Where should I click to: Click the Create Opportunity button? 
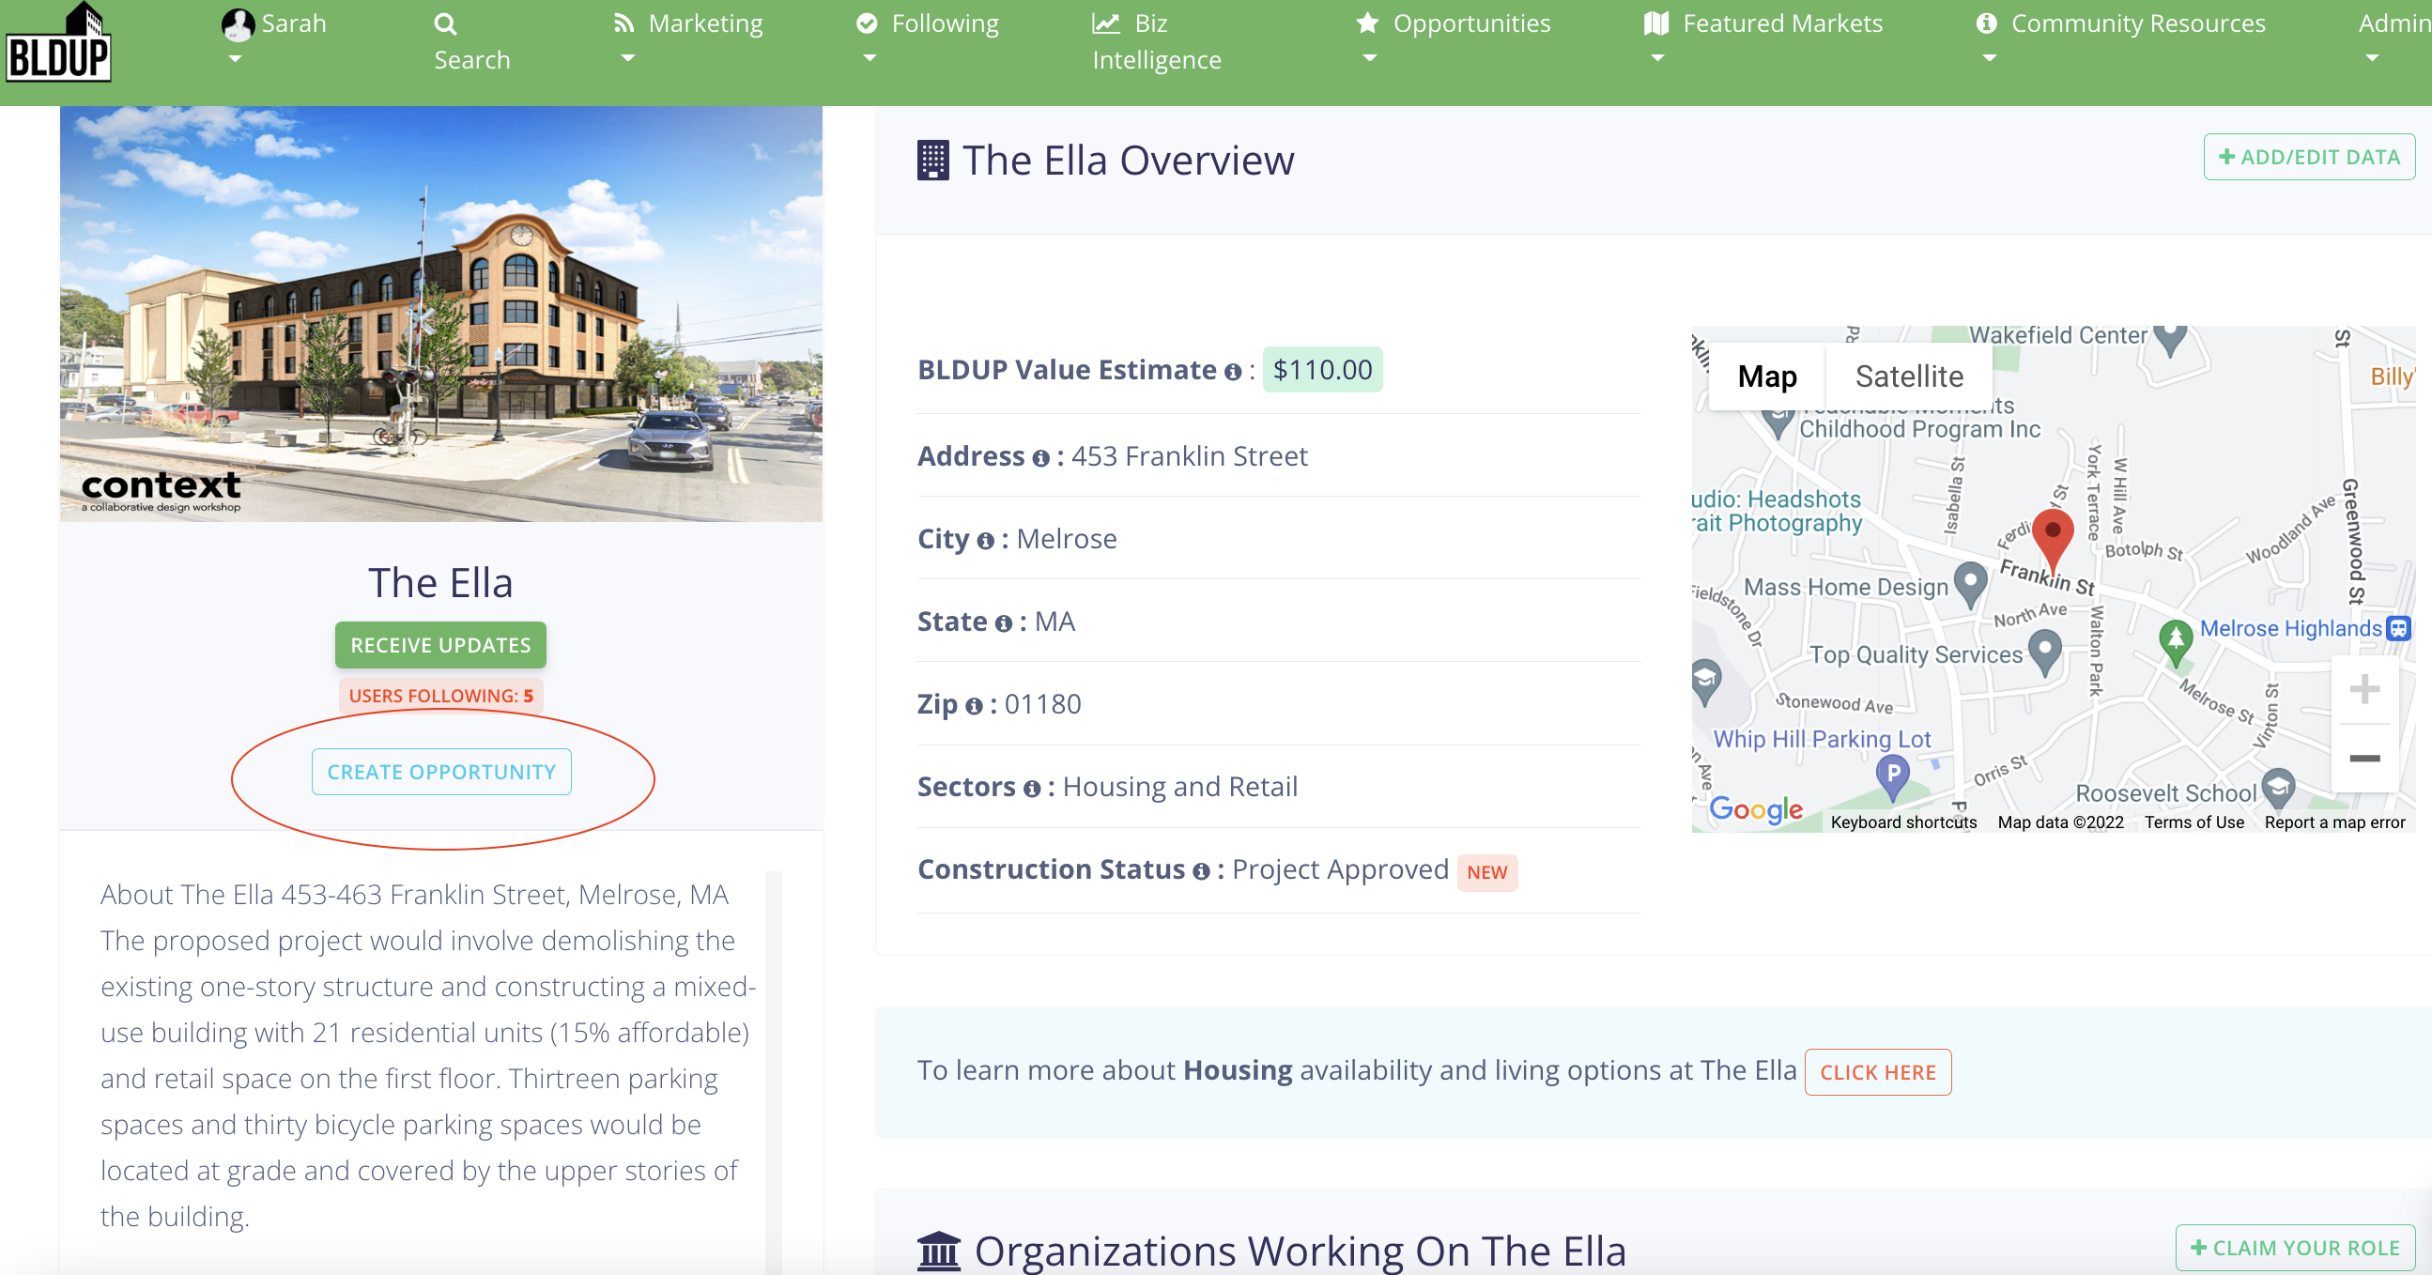coord(441,772)
